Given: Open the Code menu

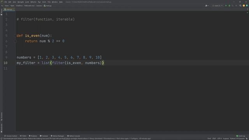Looking at the screenshot, I should click(x=27, y=2).
